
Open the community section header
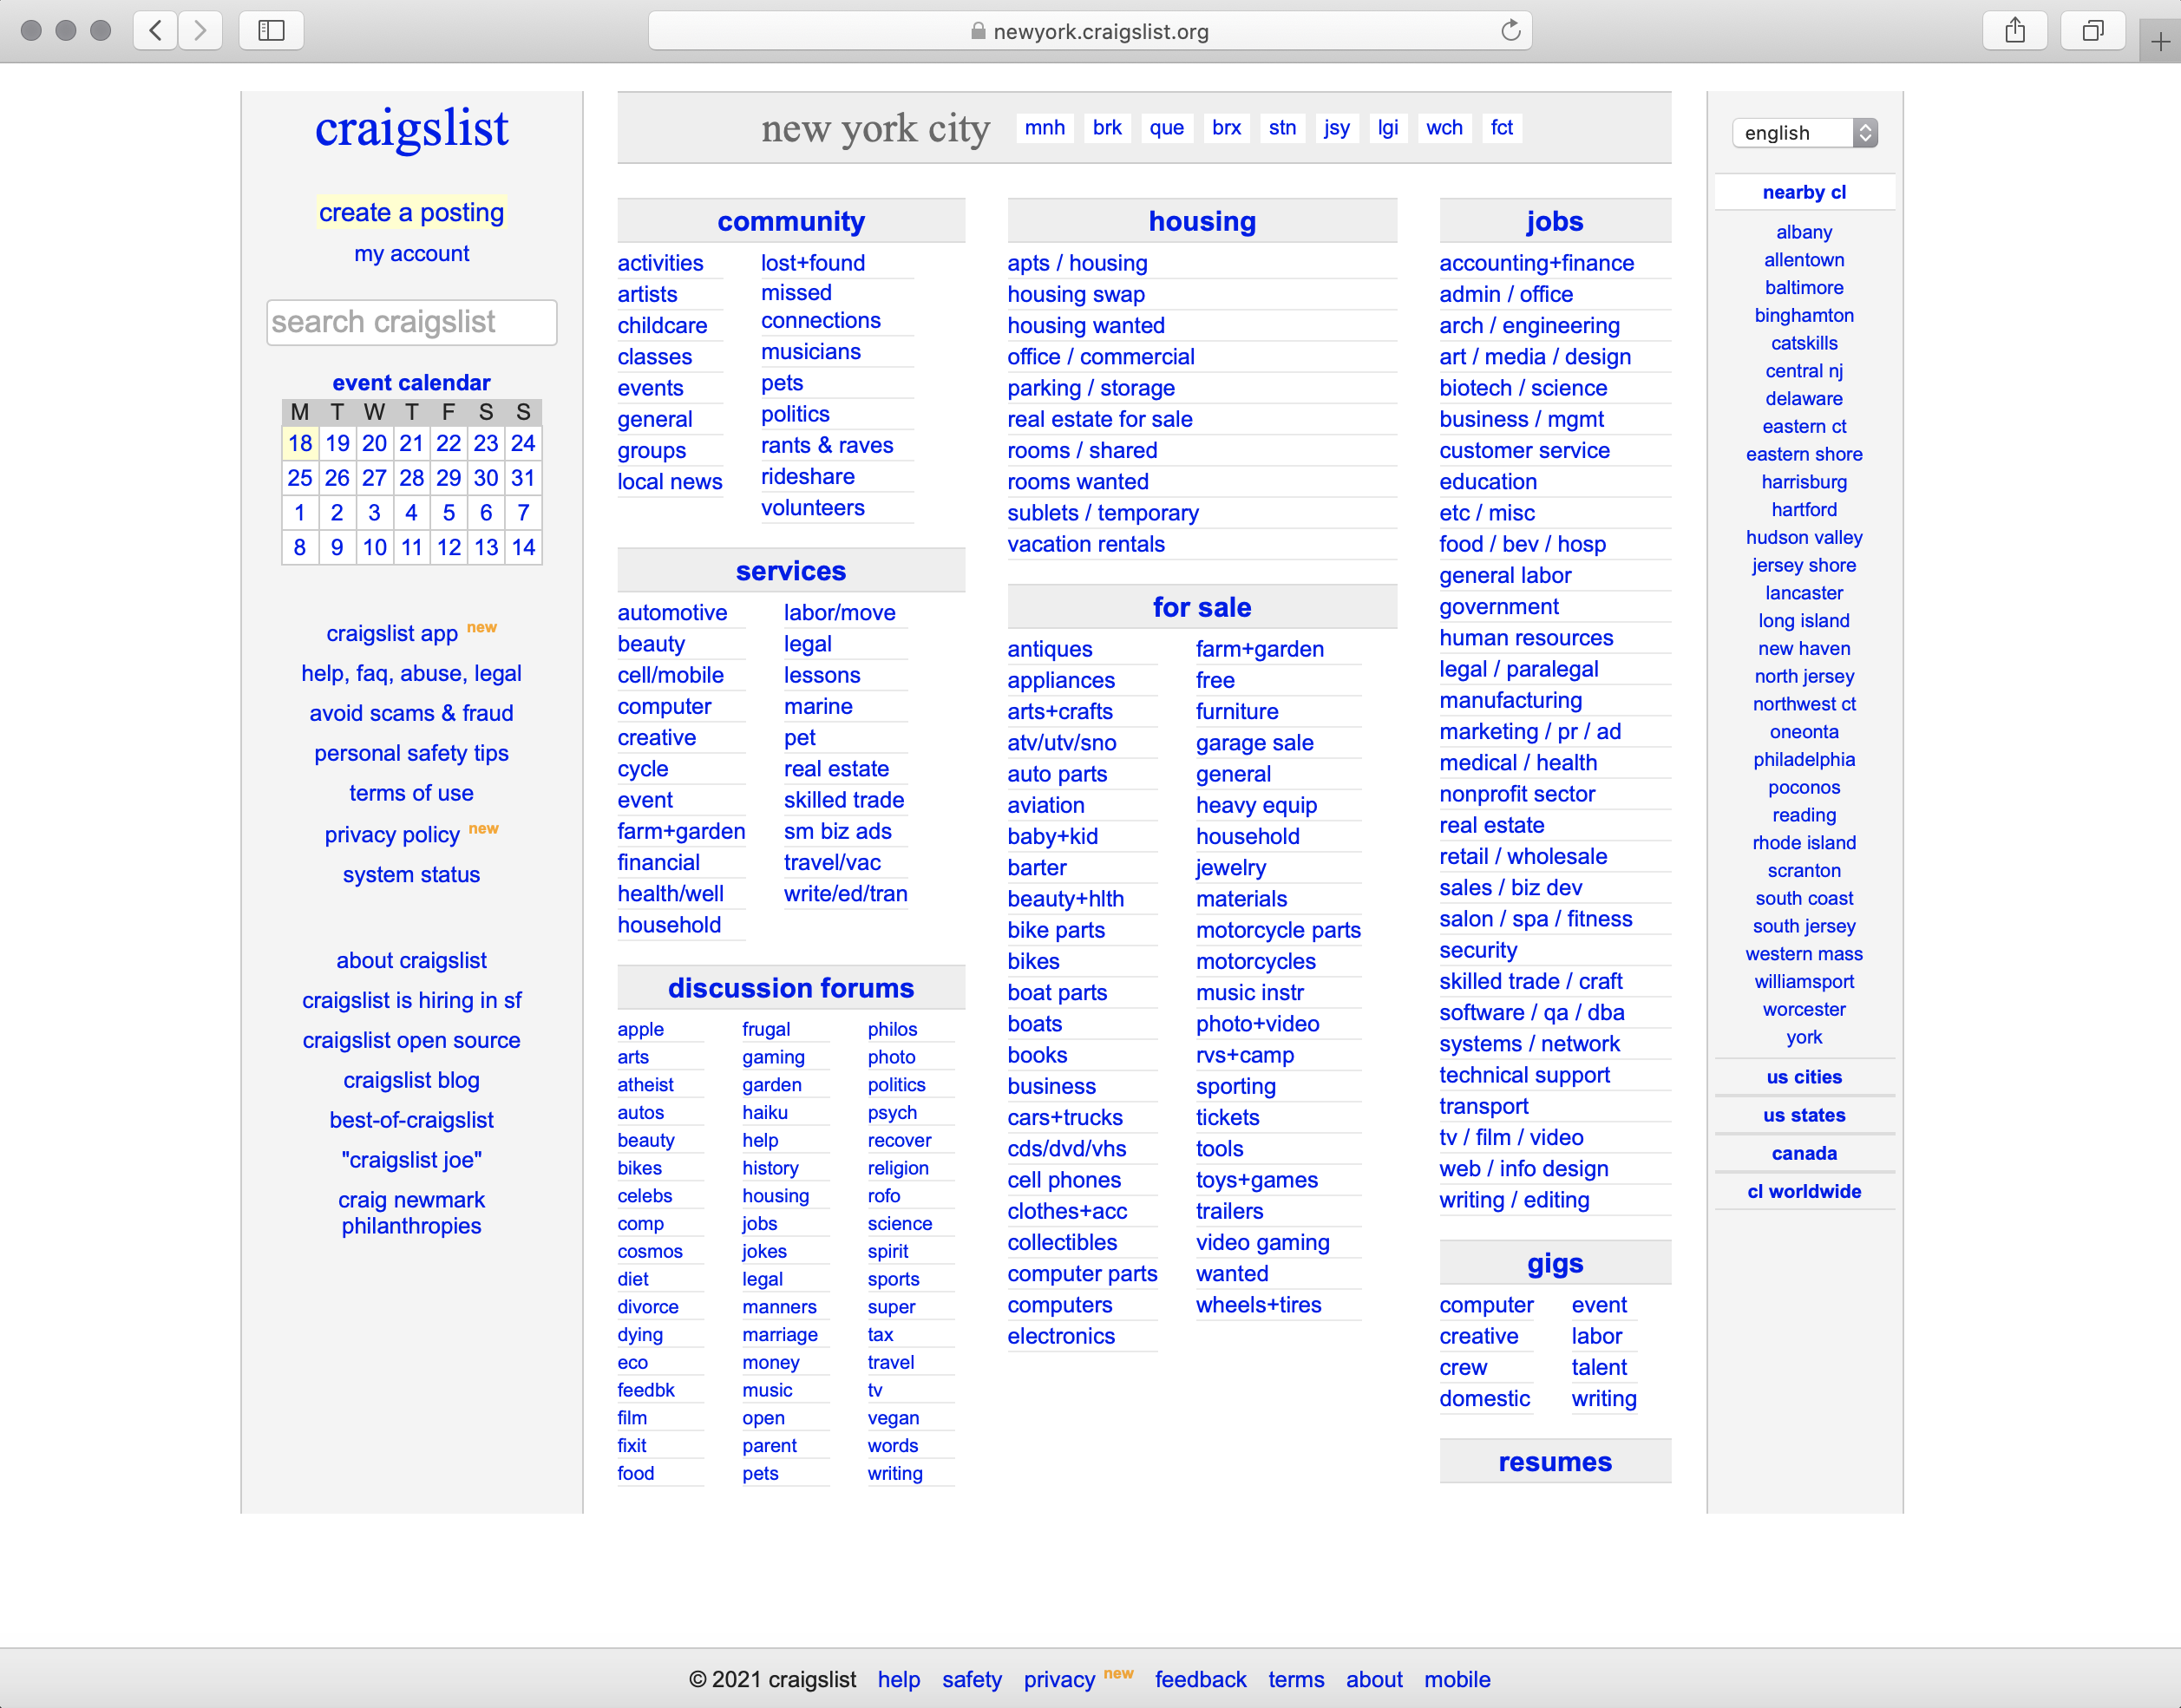pos(791,221)
